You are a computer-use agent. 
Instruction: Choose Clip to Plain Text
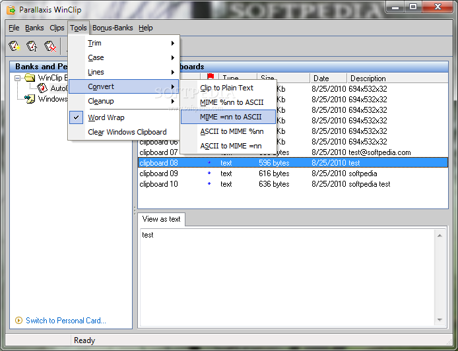(228, 88)
